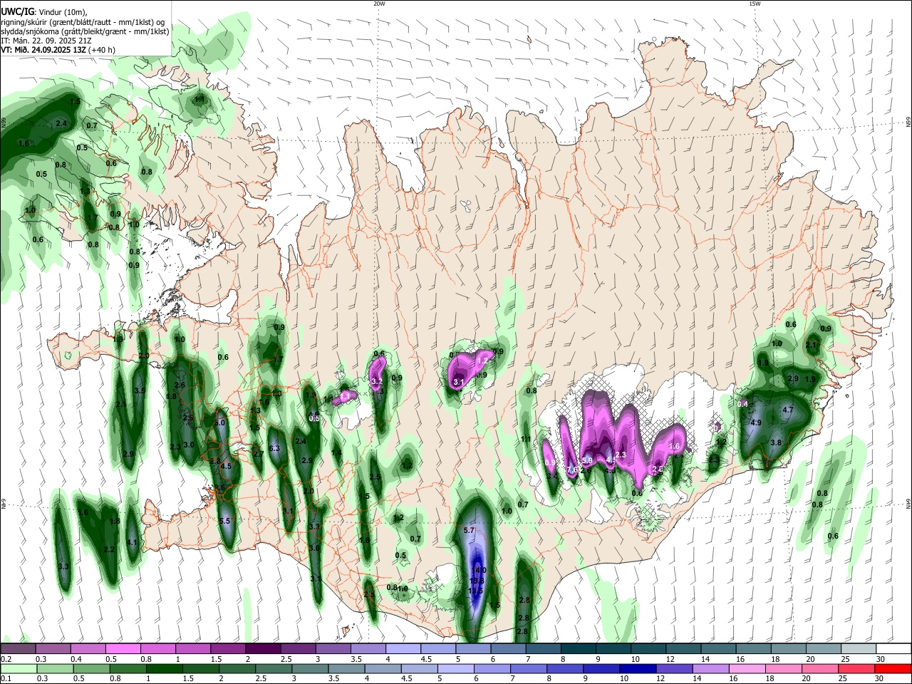Click the 'slydda/snjókoma (grátt/bleikt/grænt' caption line
The height and width of the screenshot is (684, 912).
(x=85, y=31)
